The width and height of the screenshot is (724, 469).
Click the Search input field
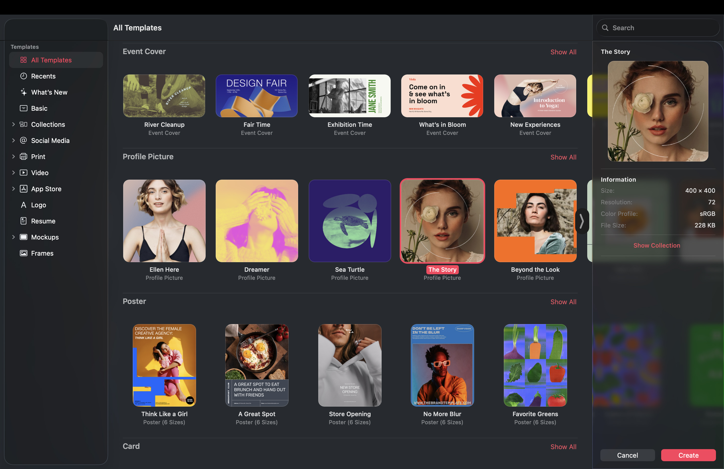tap(657, 27)
